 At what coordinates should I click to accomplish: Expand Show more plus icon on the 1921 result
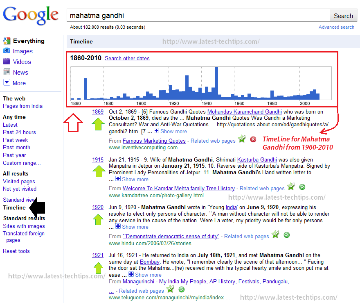point(131,274)
